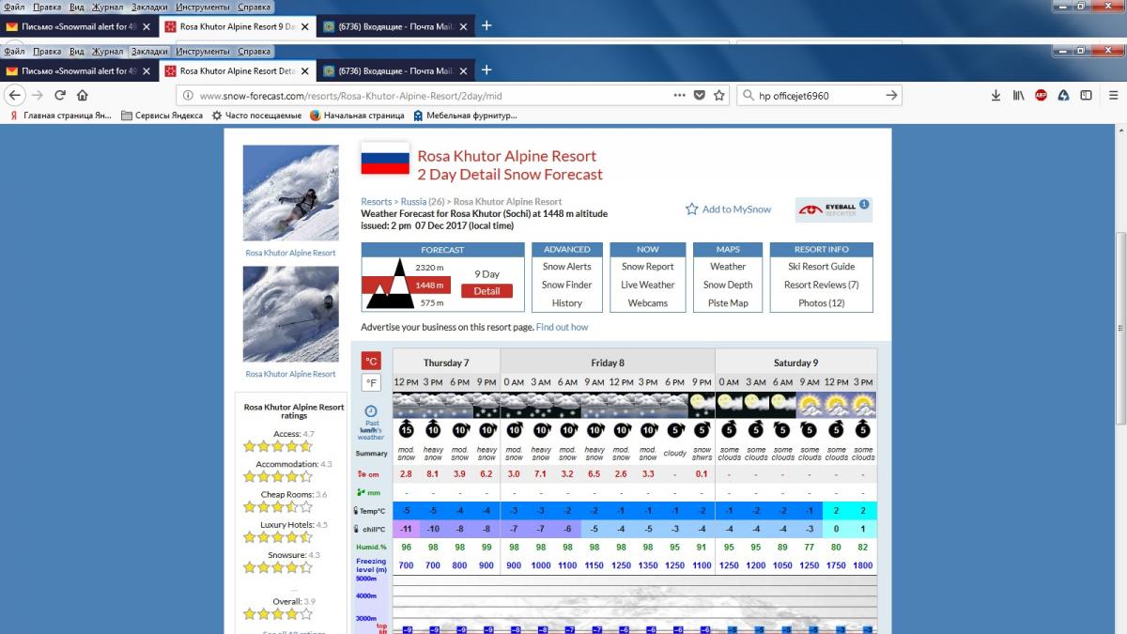Open page actions three-dot menu
This screenshot has height=634, width=1127.
tap(680, 95)
